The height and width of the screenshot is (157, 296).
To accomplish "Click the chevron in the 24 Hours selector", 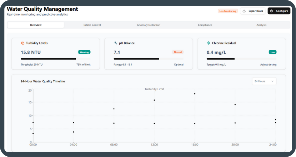I will point(272,81).
